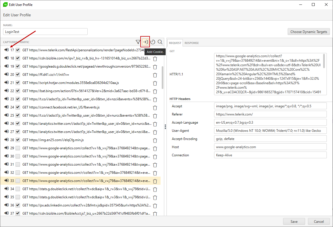Click trash icon on request 25 row
333x227 pixels.
155,116
